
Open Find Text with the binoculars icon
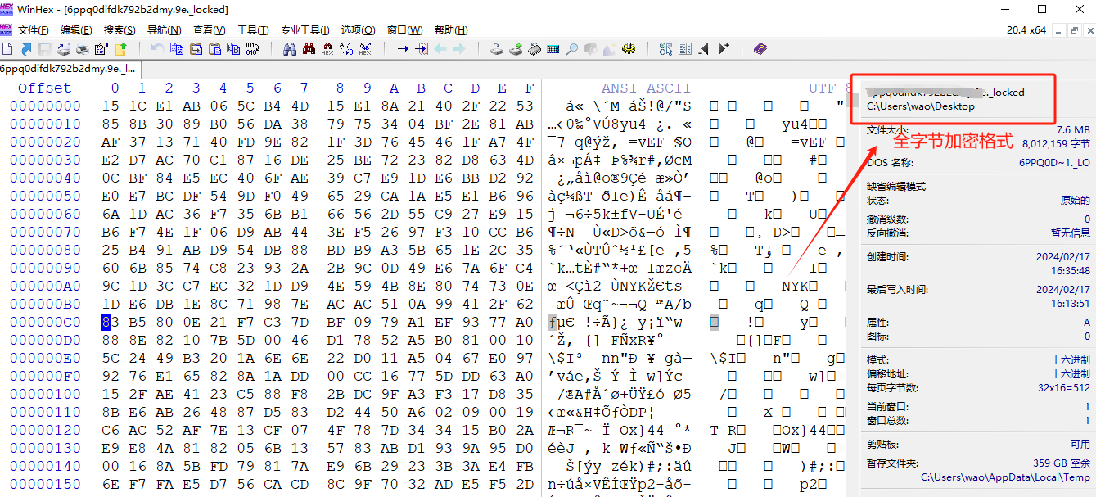click(289, 49)
